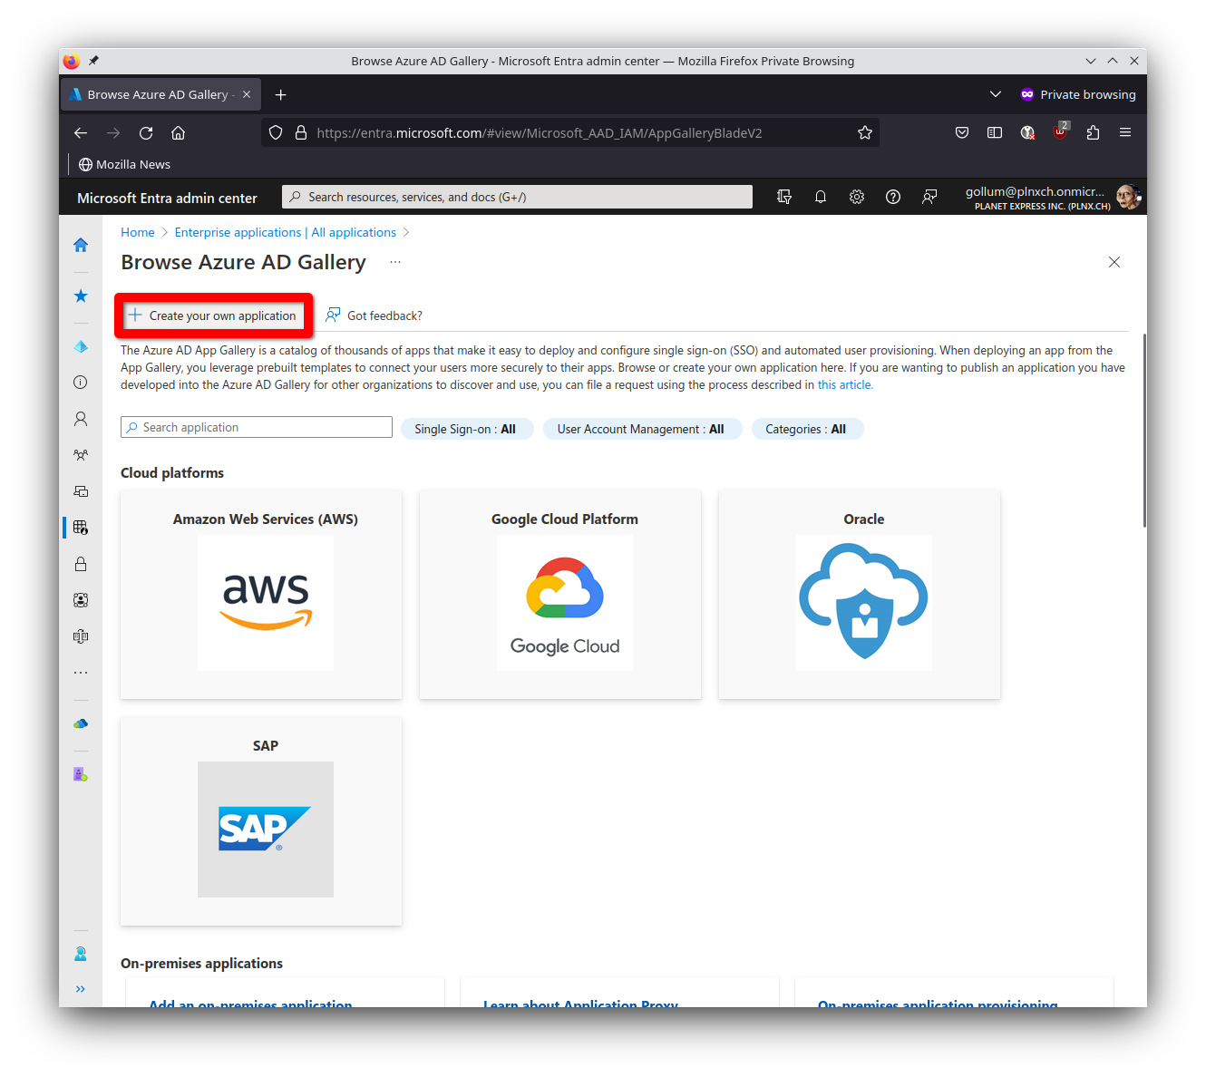Open Favorites via the star icon

pos(80,296)
